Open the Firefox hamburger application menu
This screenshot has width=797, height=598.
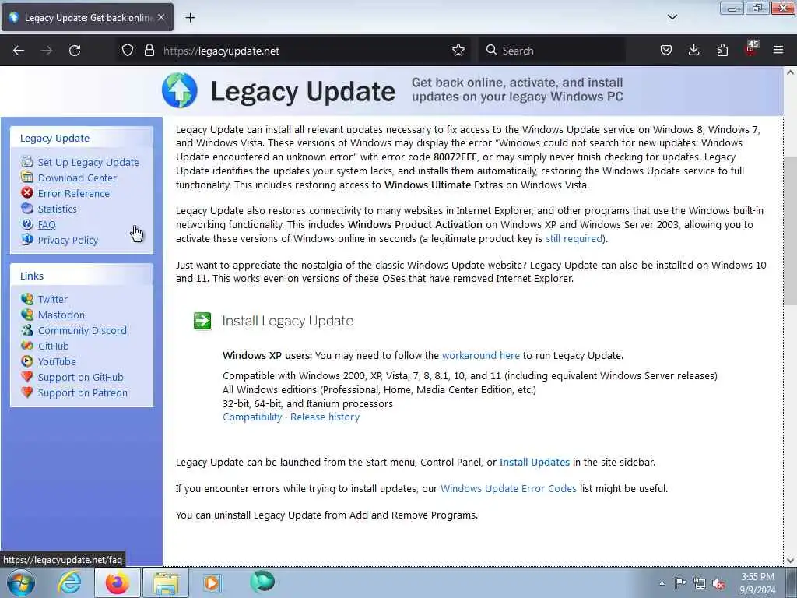coord(778,51)
